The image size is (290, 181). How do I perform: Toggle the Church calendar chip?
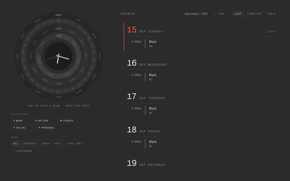click(x=69, y=121)
